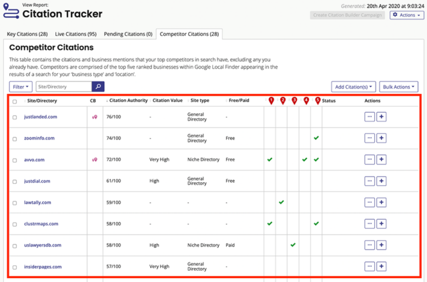
Task: Click the Citation Tracker logo icon
Action: pos(11,11)
